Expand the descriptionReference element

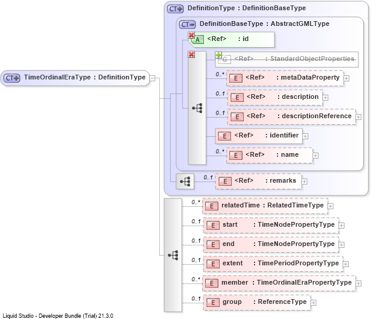click(x=358, y=117)
